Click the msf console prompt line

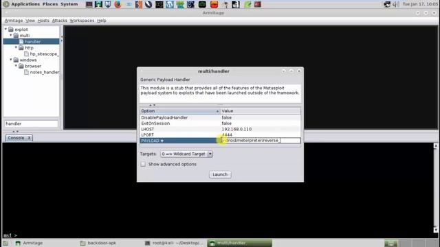(x=10, y=235)
